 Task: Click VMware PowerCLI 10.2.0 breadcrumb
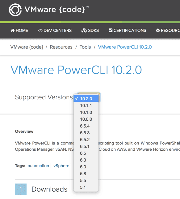[125, 47]
